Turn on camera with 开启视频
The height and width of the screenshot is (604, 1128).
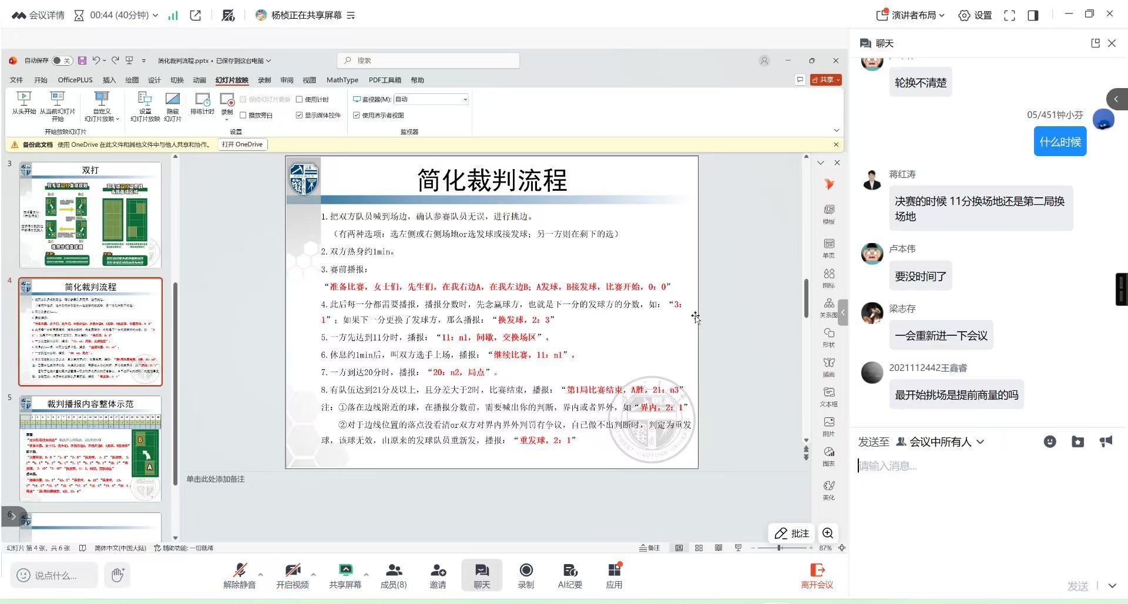(x=292, y=570)
